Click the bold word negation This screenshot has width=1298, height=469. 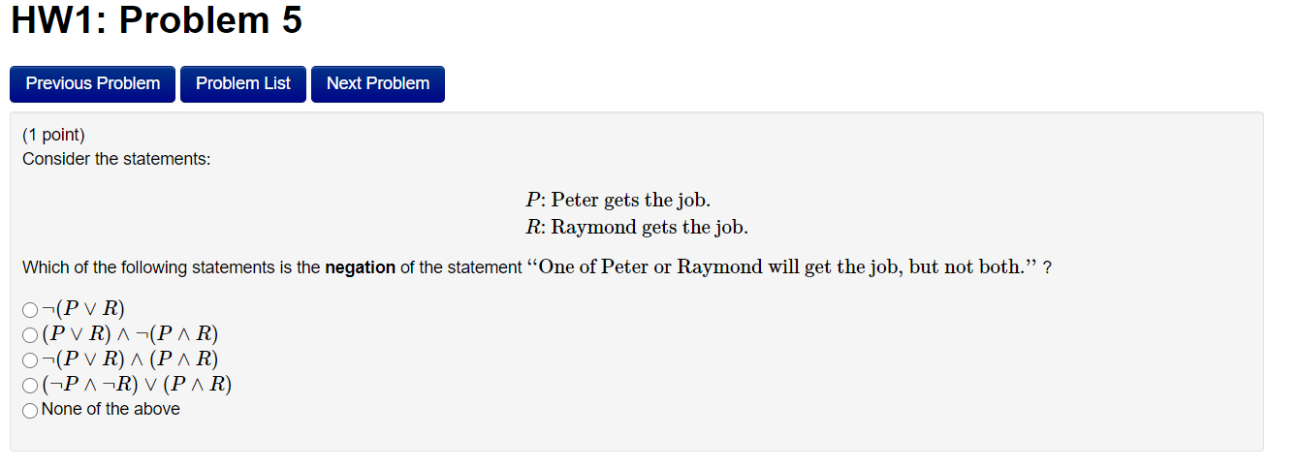coord(360,267)
